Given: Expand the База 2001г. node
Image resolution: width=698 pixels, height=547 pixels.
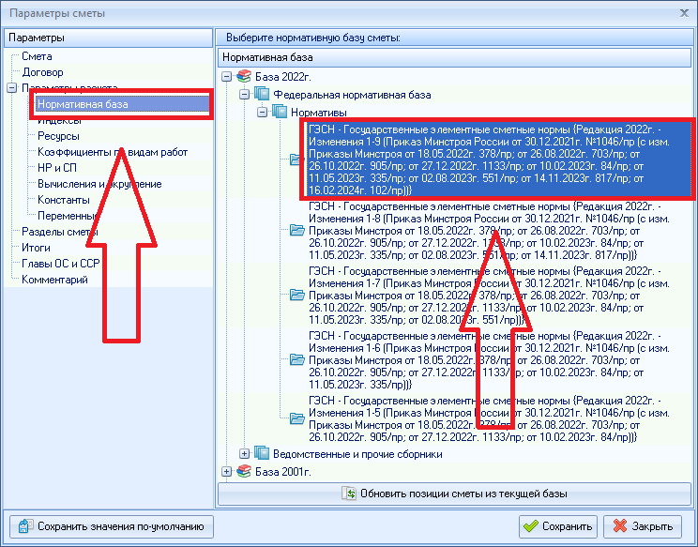Looking at the screenshot, I should click(227, 471).
